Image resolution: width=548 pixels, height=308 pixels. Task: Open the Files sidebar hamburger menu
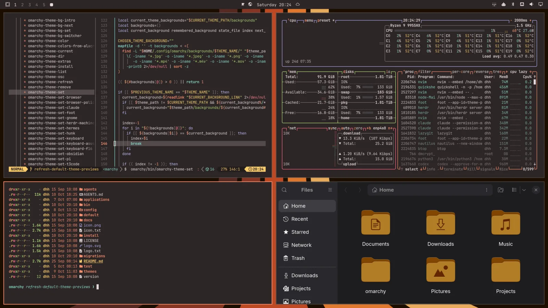(330, 190)
